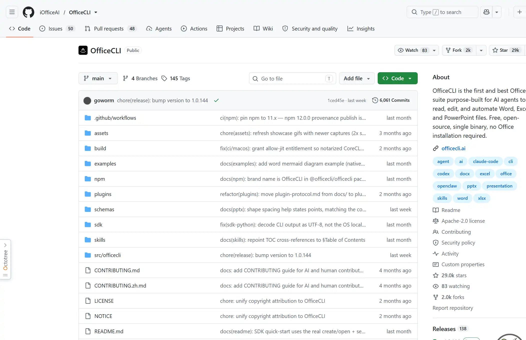Image resolution: width=526 pixels, height=340 pixels.
Task: Click the branch icon beside 4 Branches
Action: pyautogui.click(x=126, y=78)
